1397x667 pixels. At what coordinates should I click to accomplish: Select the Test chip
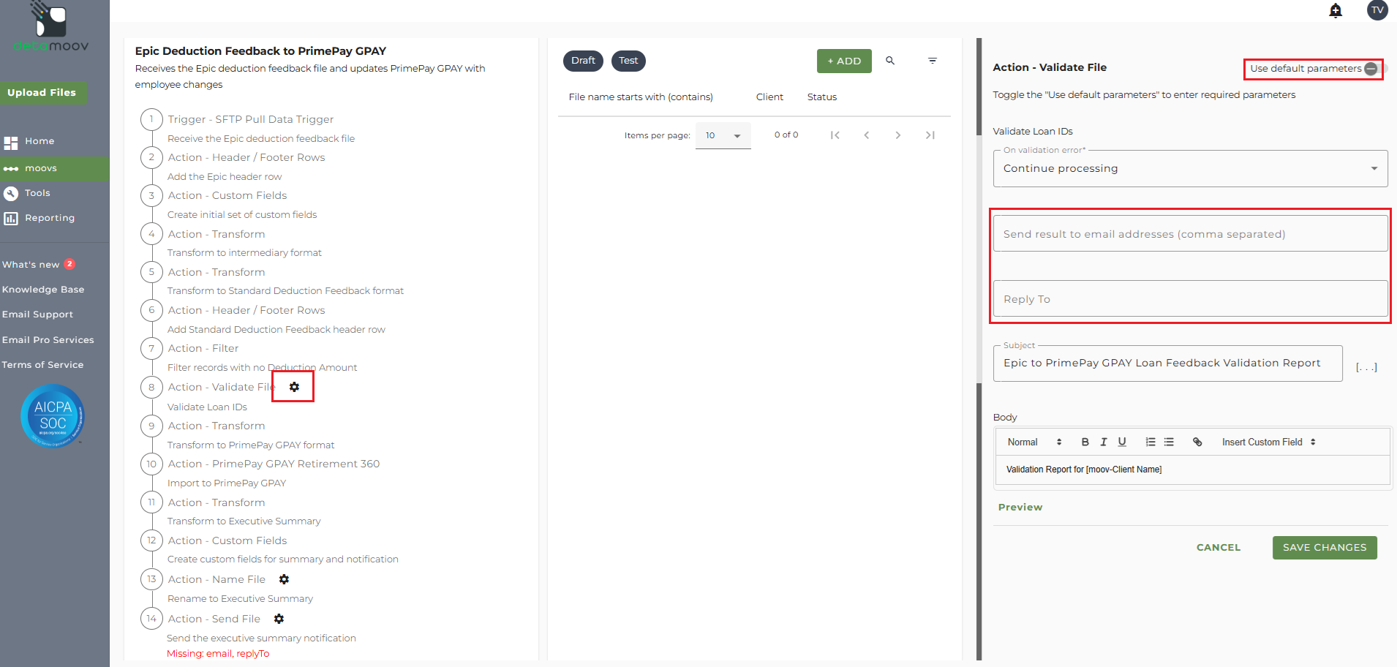click(x=628, y=61)
